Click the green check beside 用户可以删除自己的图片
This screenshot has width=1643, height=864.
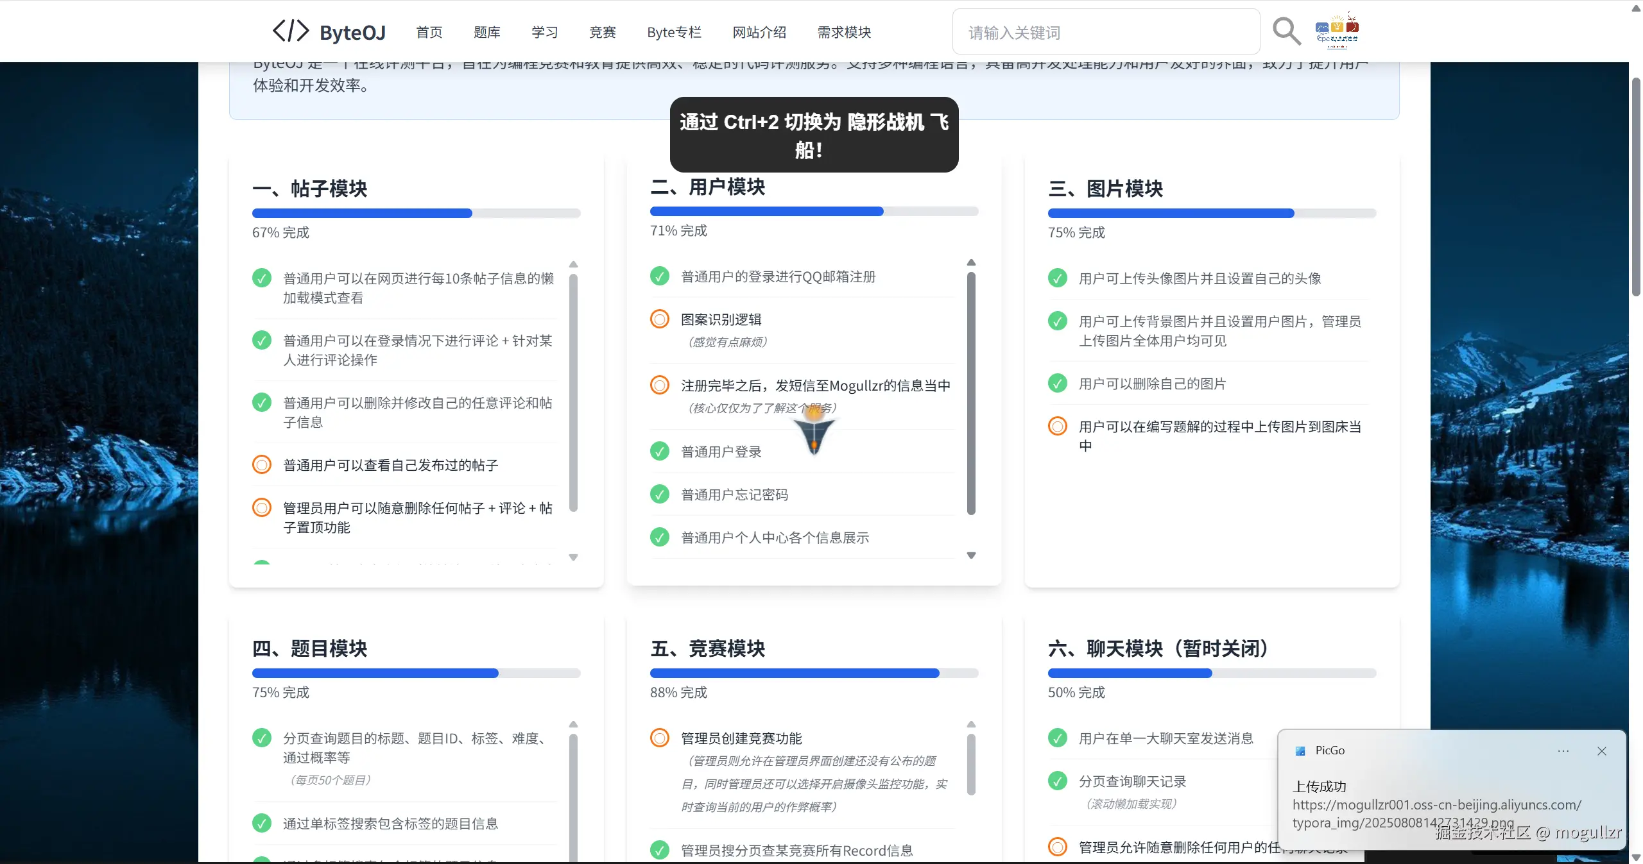click(1057, 384)
